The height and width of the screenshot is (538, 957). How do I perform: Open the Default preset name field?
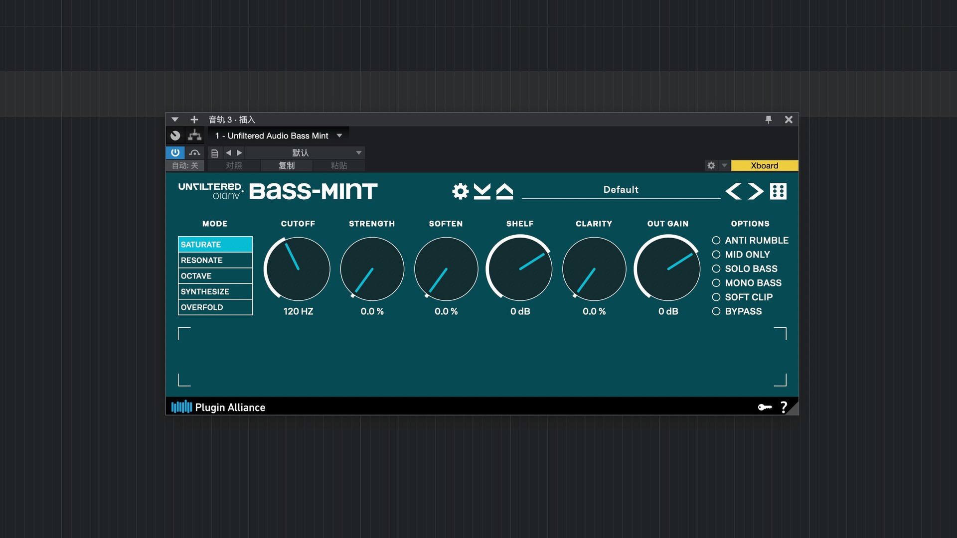coord(621,190)
